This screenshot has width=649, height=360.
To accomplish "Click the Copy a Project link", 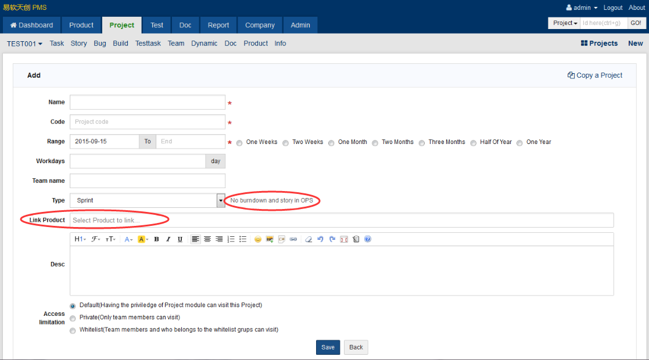I will coord(594,75).
